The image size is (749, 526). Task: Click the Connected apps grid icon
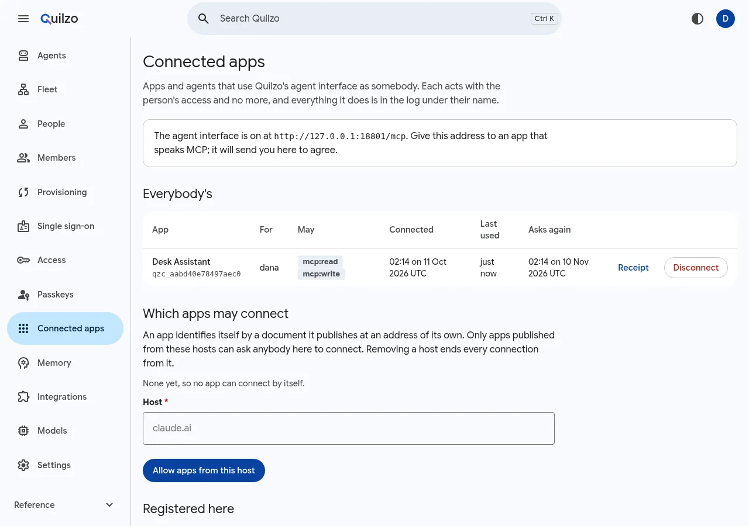(23, 328)
